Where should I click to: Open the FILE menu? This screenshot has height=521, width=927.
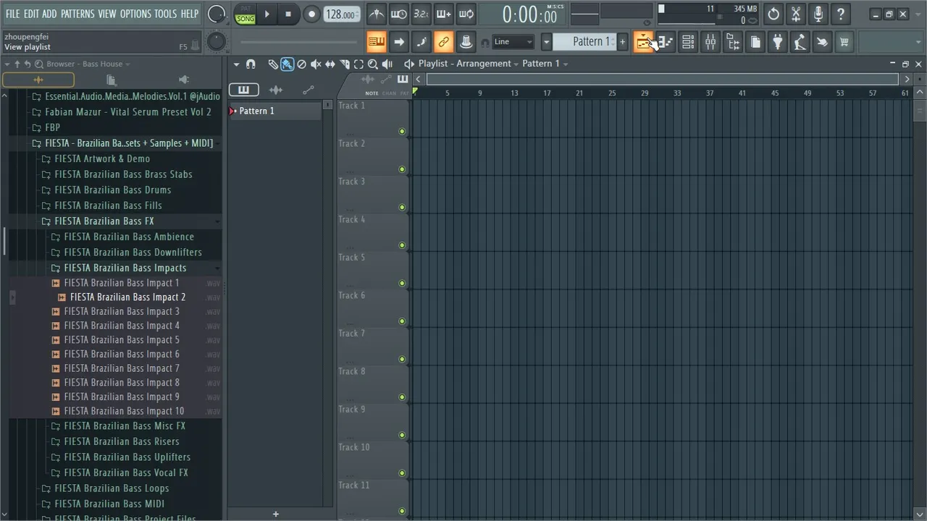[13, 14]
